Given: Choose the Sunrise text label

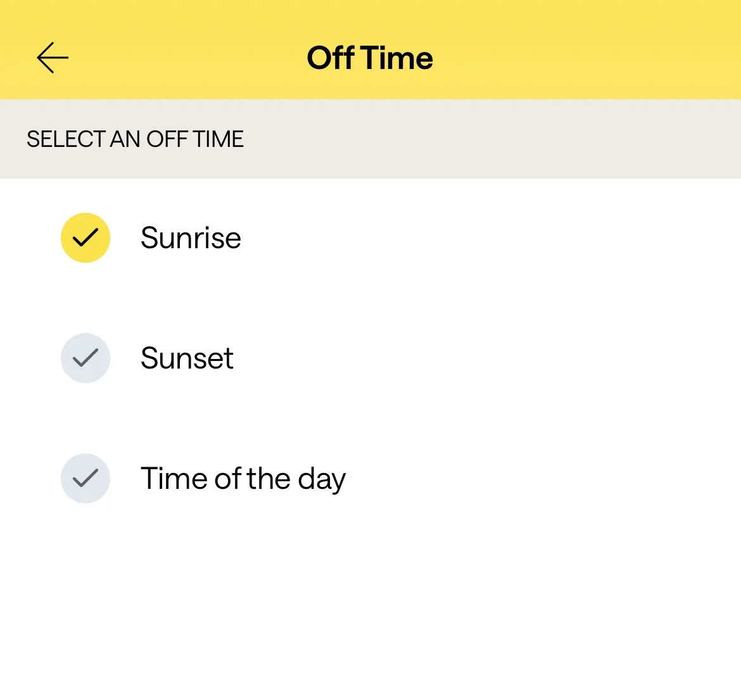Looking at the screenshot, I should [191, 238].
